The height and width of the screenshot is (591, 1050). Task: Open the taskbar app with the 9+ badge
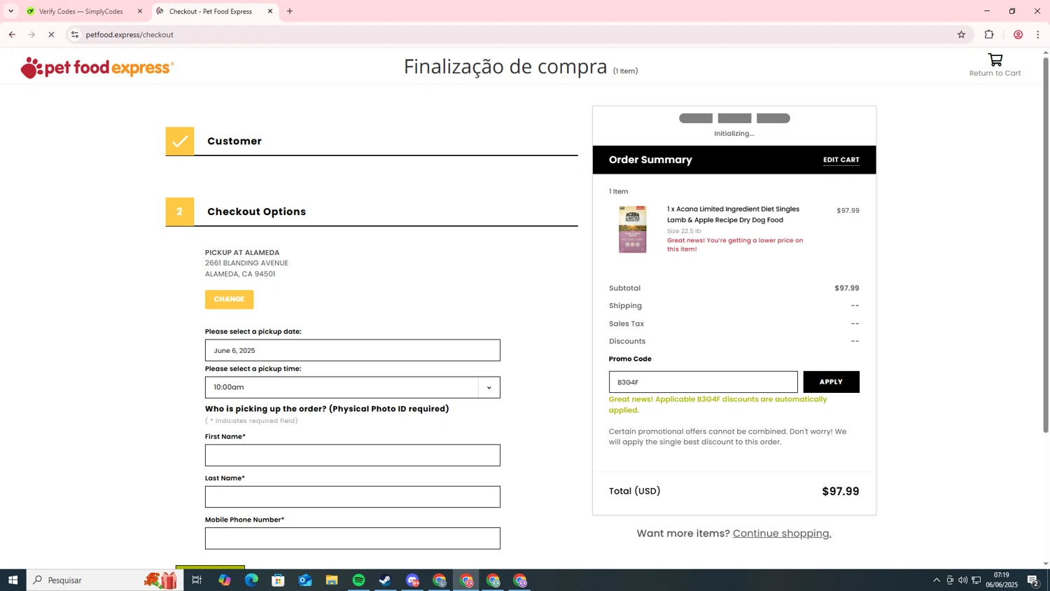tap(412, 580)
